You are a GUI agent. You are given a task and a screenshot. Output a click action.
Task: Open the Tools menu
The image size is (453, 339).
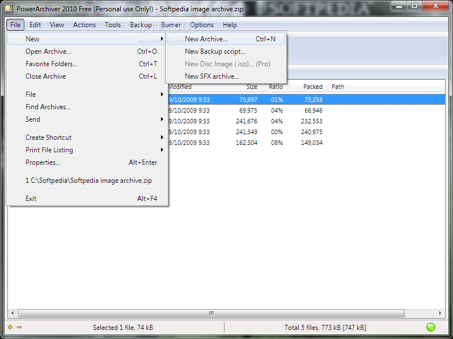(x=113, y=25)
